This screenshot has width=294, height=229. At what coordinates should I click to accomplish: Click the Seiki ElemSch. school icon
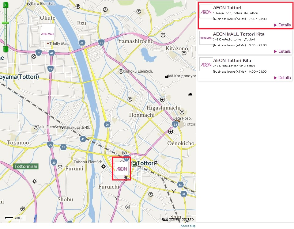(36, 127)
